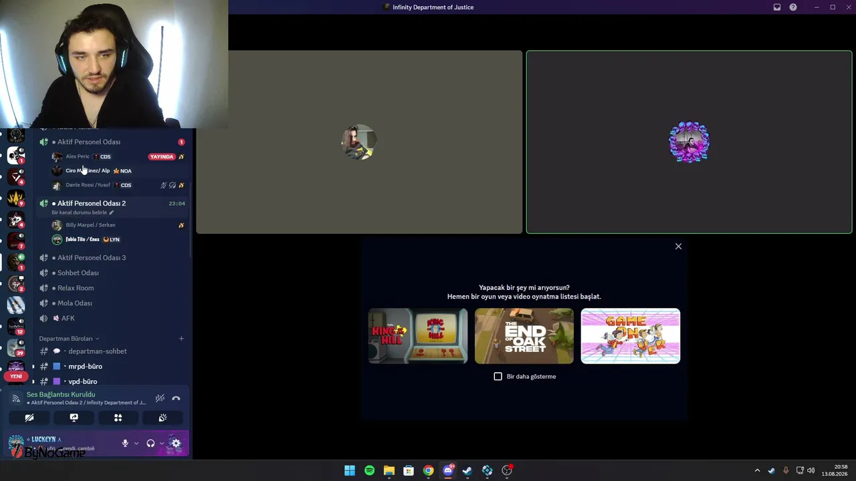The image size is (856, 481).
Task: Open the soundboard button
Action: point(163,418)
